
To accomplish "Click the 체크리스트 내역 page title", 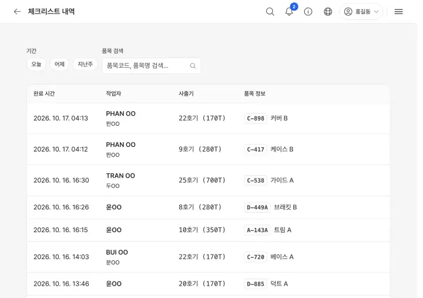I will tap(51, 12).
